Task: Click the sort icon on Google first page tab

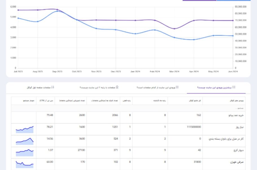Action: [53, 87]
